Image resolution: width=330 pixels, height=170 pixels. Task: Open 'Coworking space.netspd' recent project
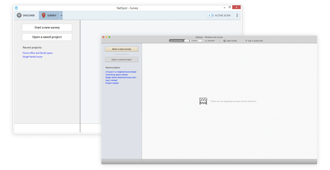[117, 75]
